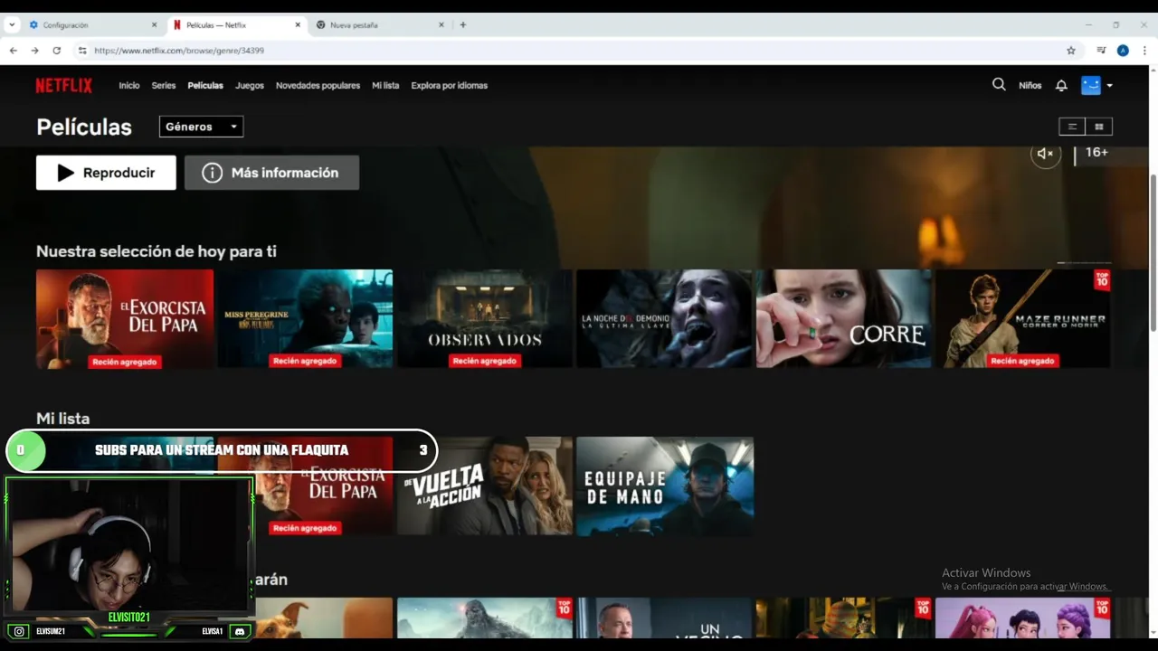1158x651 pixels.
Task: Open the Un Vecino movie thumbnail
Action: coord(664,618)
